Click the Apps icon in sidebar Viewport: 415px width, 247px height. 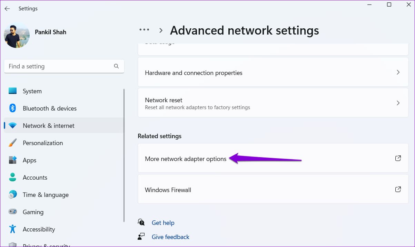(13, 160)
